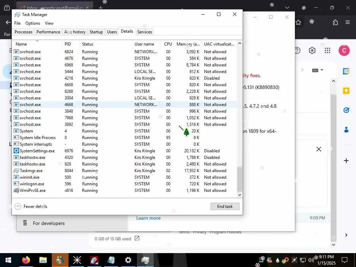Show the Gmail side panel chevron
Screen dimensions: 356x267
[346, 235]
